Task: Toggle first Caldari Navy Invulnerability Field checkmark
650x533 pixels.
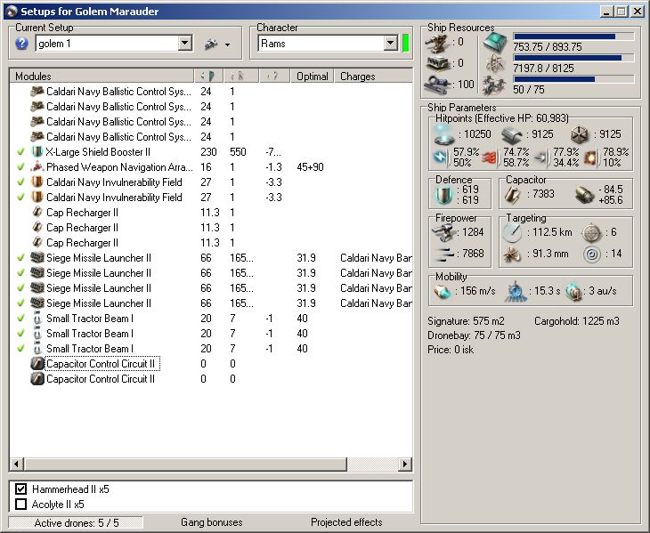Action: coord(20,182)
